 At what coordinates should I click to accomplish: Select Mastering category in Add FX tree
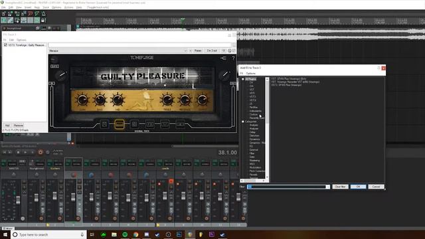pyautogui.click(x=254, y=161)
